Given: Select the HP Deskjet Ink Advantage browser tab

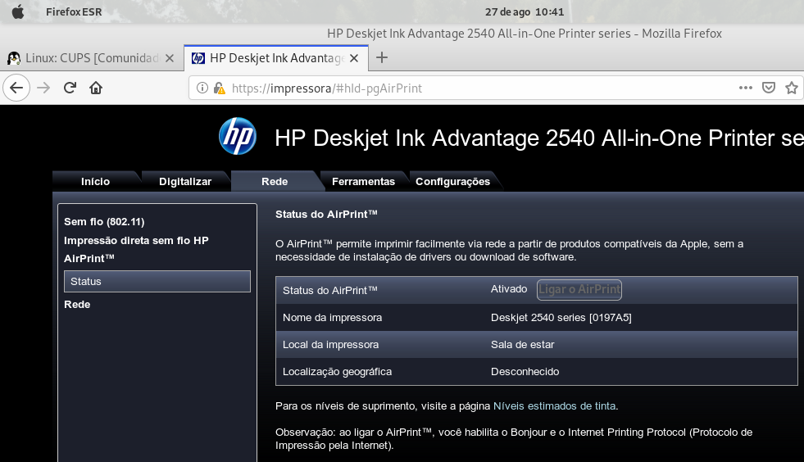Looking at the screenshot, I should [276, 58].
